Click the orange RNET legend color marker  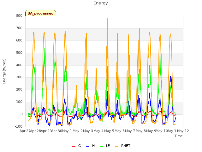tap(116, 146)
